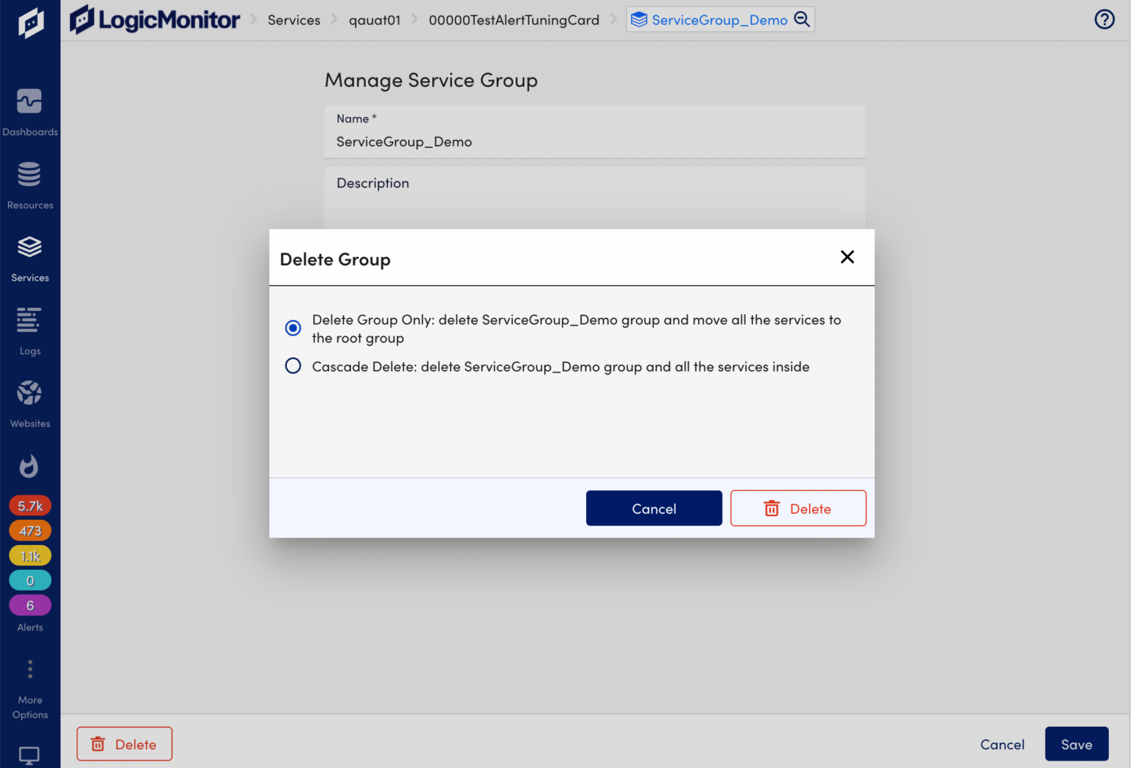Select the Delete Group Only option
The image size is (1131, 768).
(x=293, y=328)
